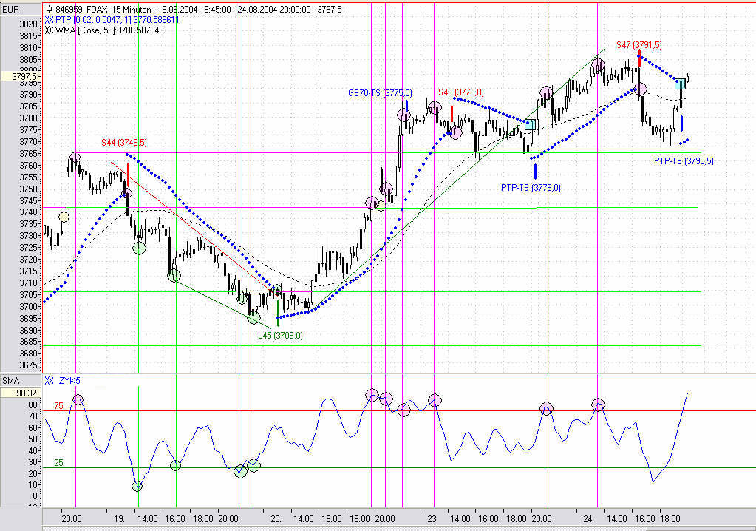Click the date label 24. on time axis
Screen dimensions: 756x531
click(588, 519)
